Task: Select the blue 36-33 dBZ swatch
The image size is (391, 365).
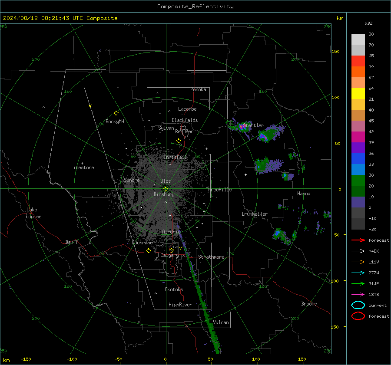Action: point(358,159)
